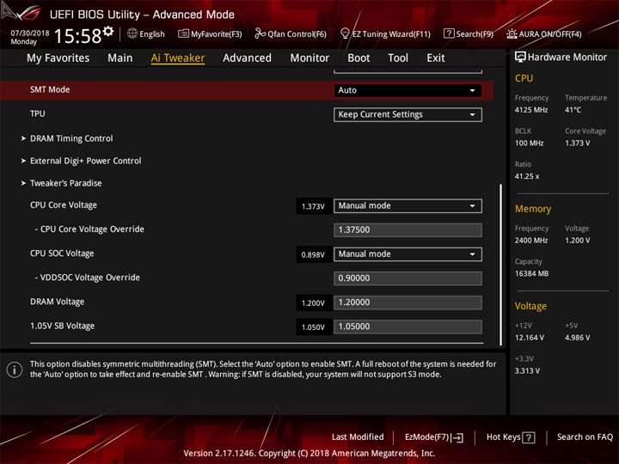Click the 16384 MB capacity value
Image resolution: width=619 pixels, height=464 pixels.
532,273
